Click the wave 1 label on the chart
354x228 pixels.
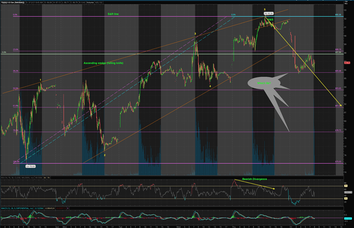point(41,80)
